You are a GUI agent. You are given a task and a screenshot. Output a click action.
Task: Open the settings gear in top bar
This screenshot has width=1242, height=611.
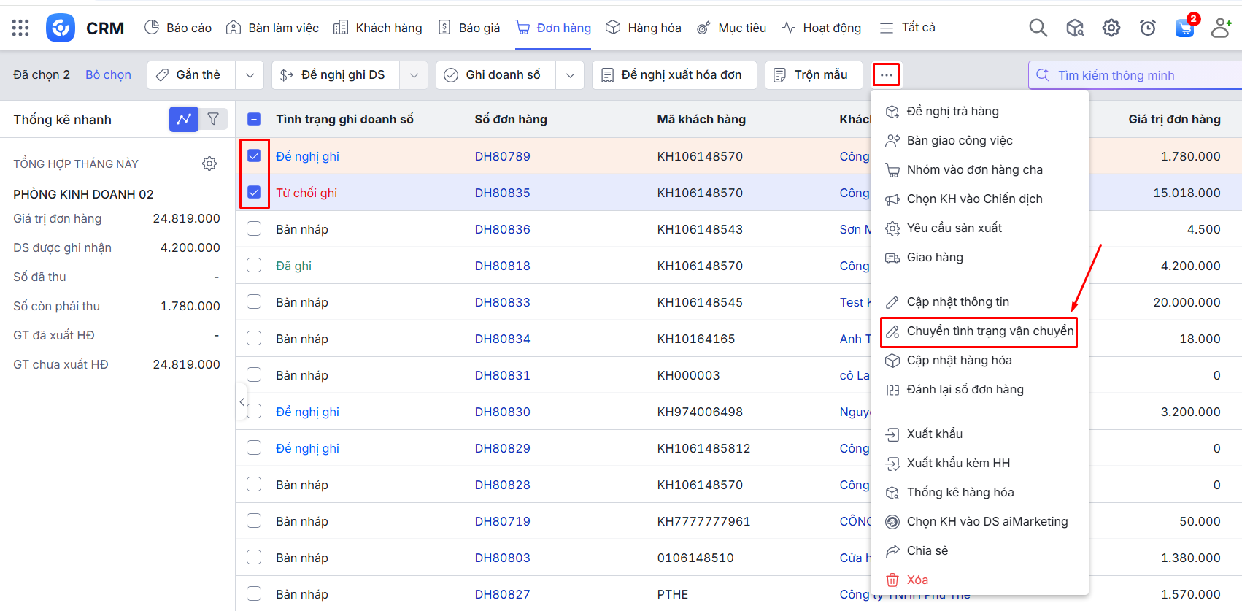[1111, 28]
